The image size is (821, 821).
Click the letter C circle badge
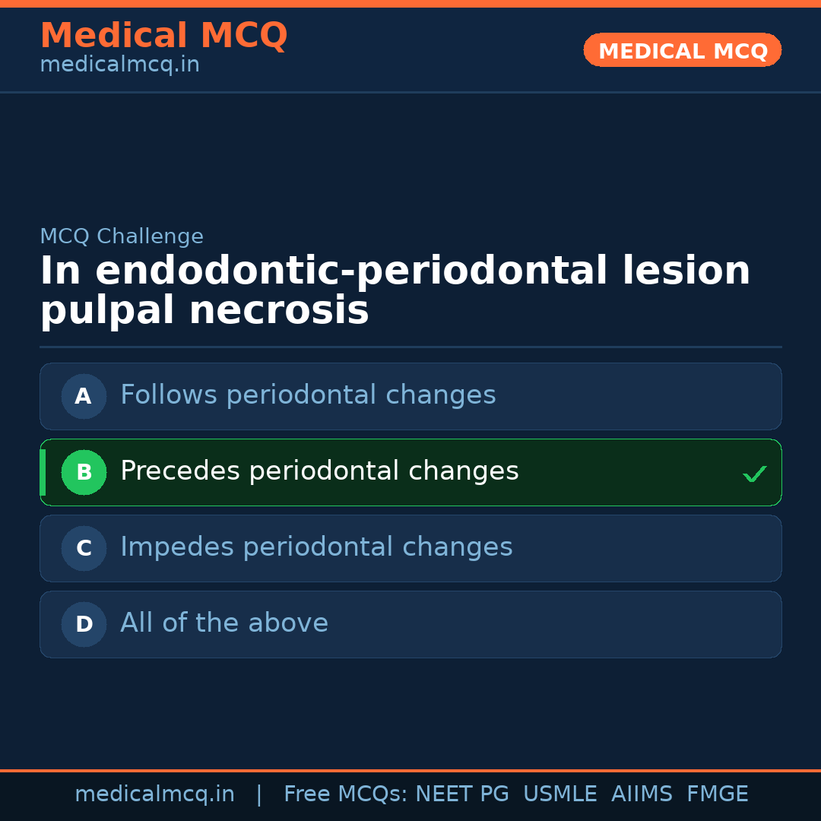84,548
